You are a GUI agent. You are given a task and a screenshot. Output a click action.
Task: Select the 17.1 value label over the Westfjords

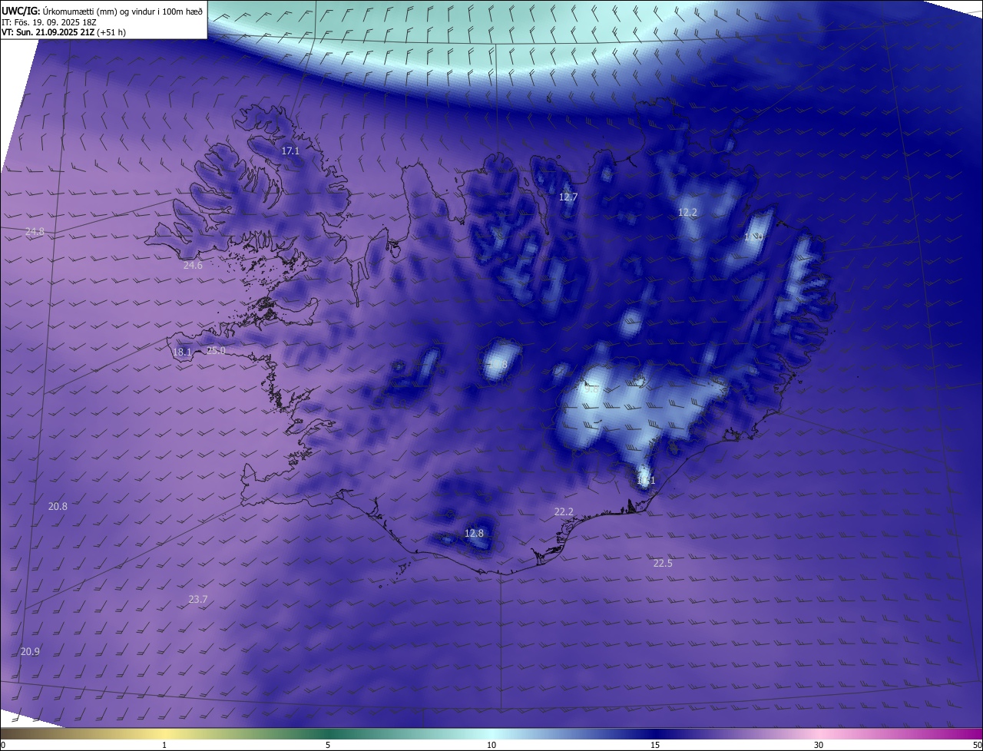tap(290, 151)
